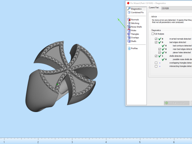Enable the Full Analysis checkbox
The image size is (192, 144).
click(x=153, y=34)
